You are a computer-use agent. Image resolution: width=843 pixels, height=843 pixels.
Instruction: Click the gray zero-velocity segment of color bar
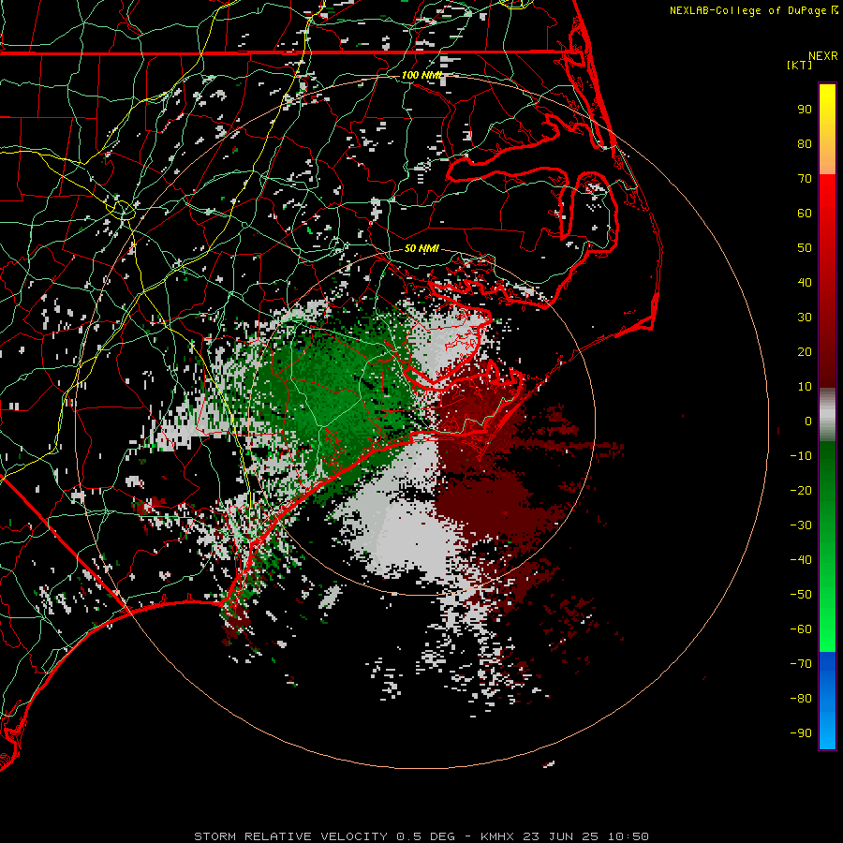pyautogui.click(x=827, y=415)
